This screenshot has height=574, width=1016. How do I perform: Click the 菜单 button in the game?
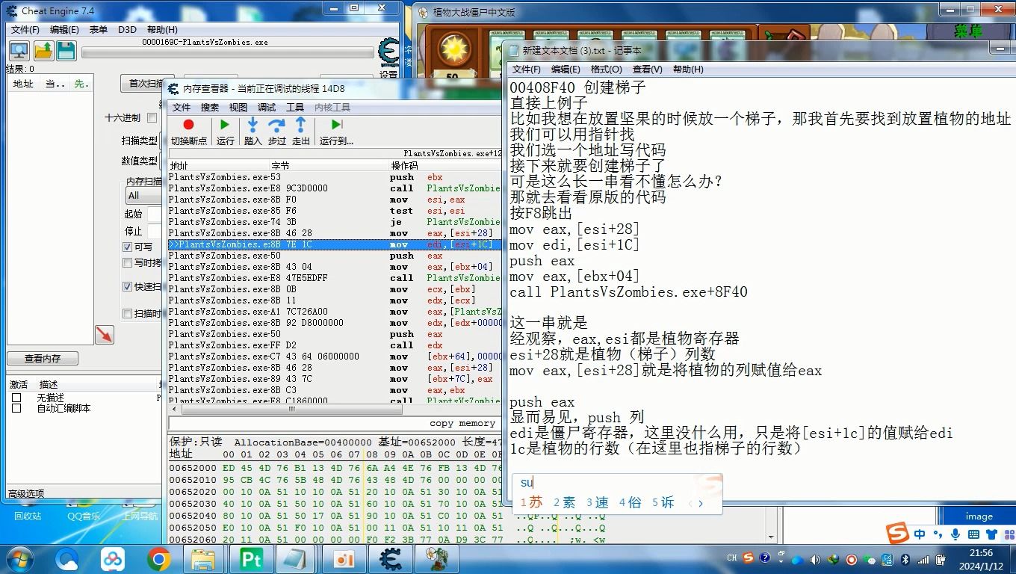[967, 31]
